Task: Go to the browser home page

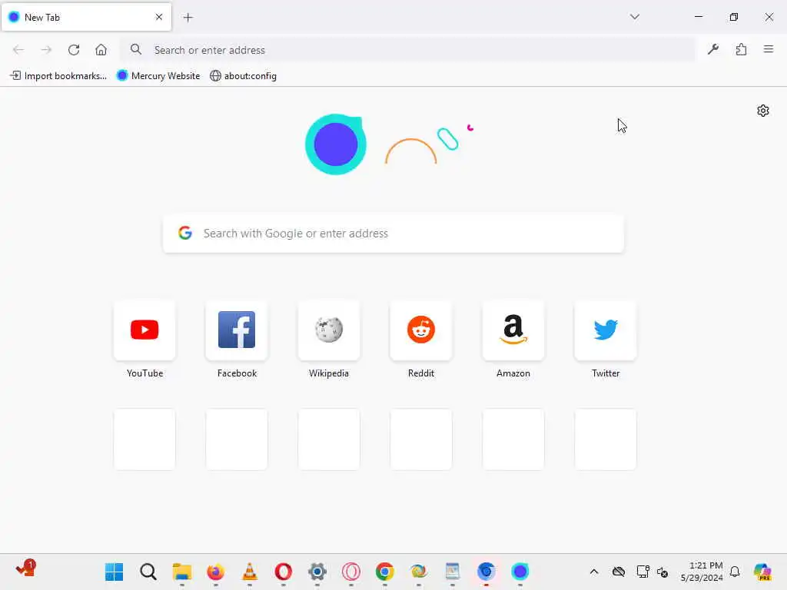Action: click(x=101, y=50)
